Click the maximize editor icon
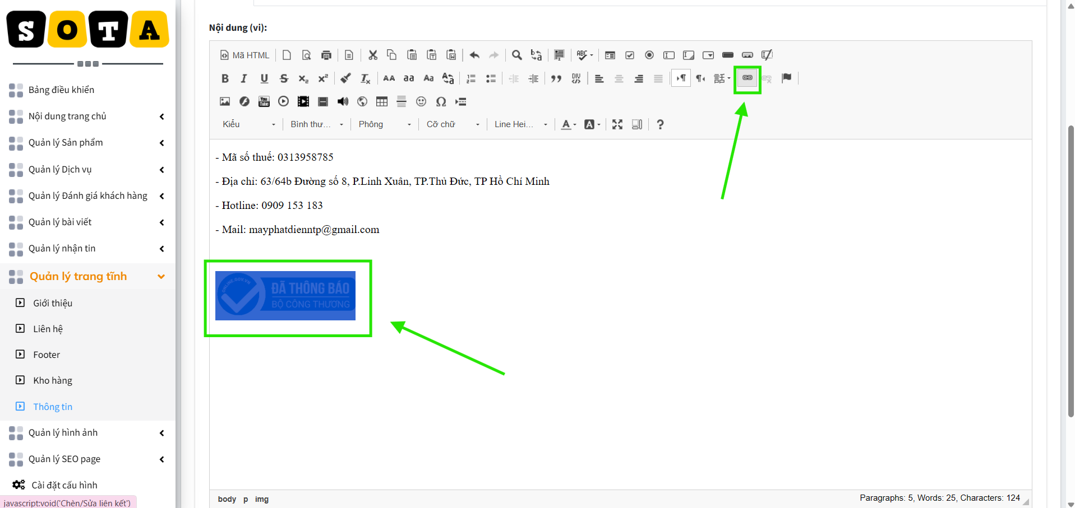 click(x=617, y=124)
